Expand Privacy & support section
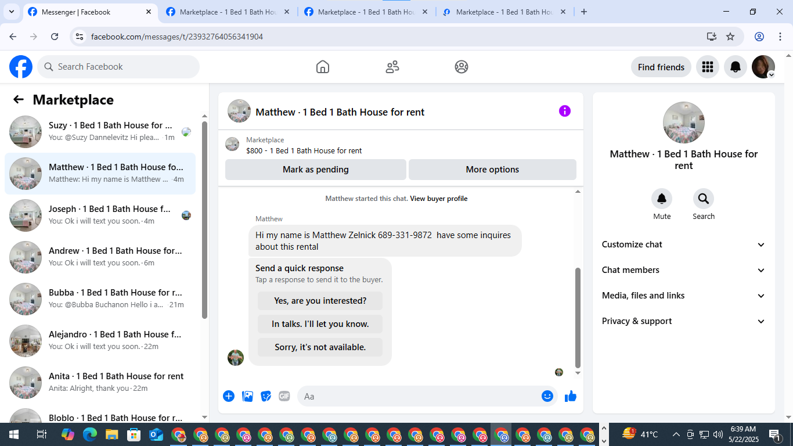This screenshot has width=793, height=446. (684, 321)
